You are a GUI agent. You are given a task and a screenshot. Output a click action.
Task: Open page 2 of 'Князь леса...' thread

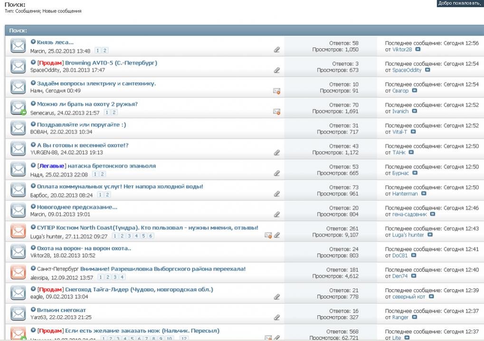pyautogui.click(x=105, y=51)
